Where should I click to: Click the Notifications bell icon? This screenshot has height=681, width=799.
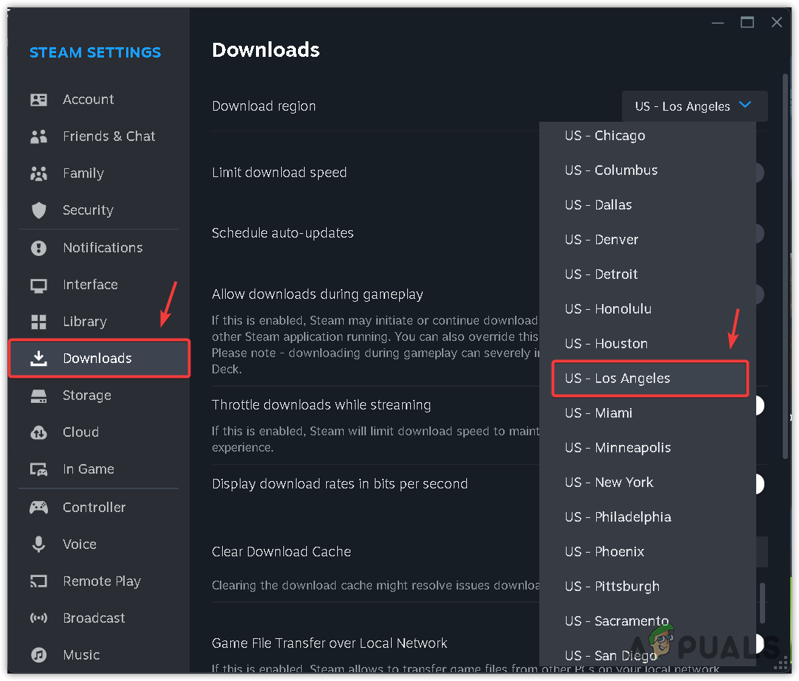(x=38, y=248)
